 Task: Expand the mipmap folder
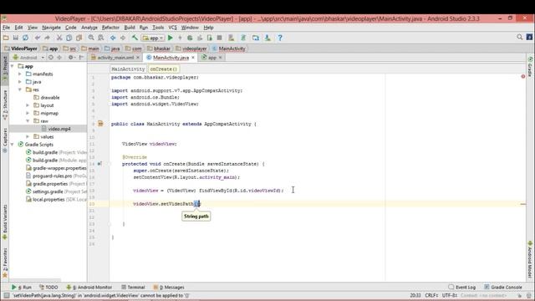pyautogui.click(x=28, y=114)
